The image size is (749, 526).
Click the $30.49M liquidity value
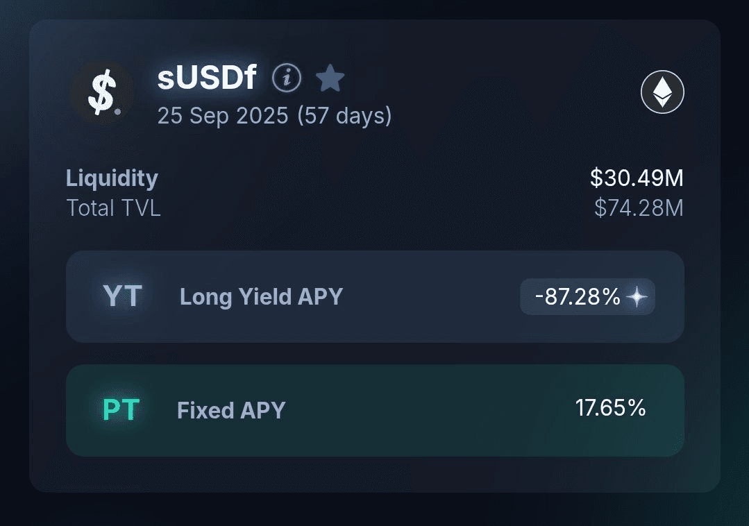tap(637, 178)
